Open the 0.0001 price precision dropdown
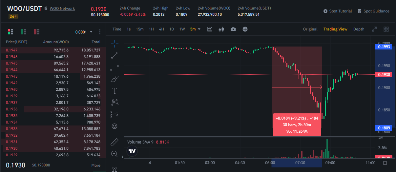Image resolution: width=396 pixels, height=172 pixels. [x=84, y=32]
